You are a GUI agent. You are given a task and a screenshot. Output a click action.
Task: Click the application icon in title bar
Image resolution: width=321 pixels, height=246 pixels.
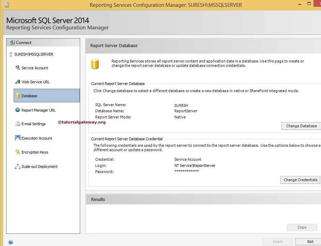coord(7,5)
